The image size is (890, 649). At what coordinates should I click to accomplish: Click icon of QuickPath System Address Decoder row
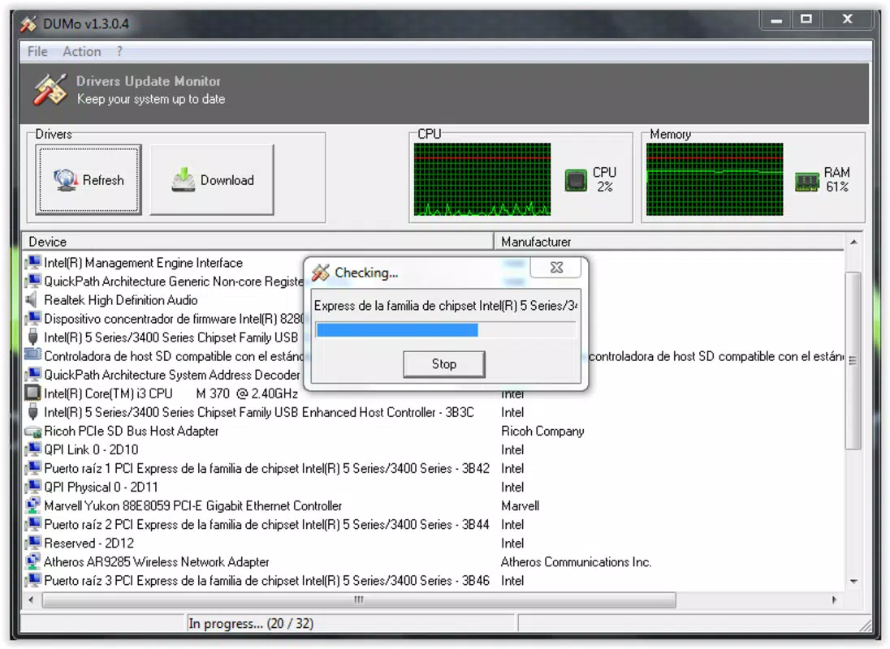[x=33, y=375]
